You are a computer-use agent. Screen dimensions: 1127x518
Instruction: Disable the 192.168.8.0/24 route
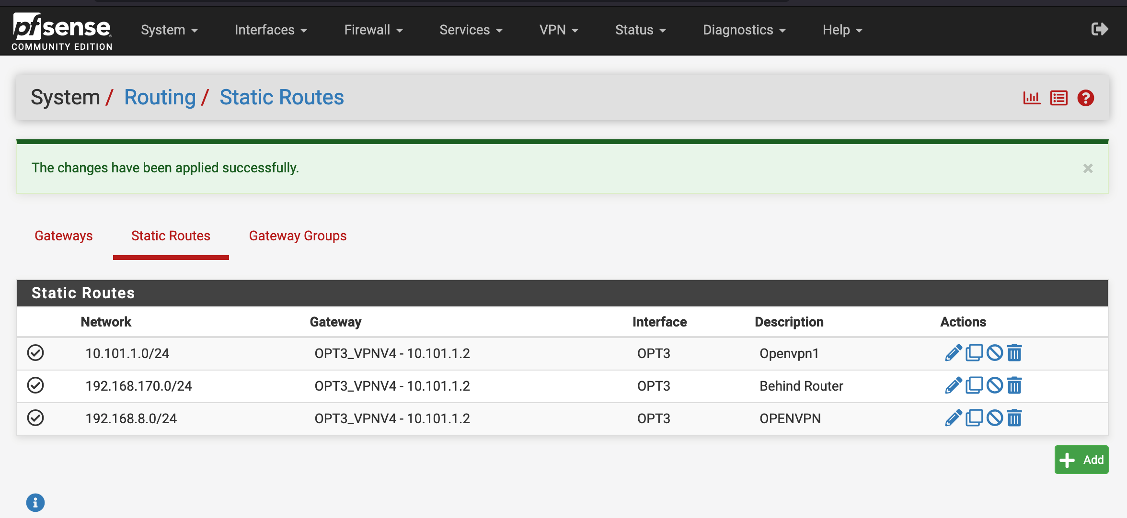(995, 418)
